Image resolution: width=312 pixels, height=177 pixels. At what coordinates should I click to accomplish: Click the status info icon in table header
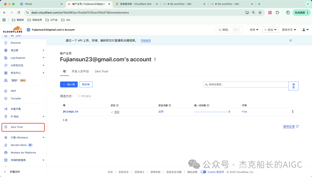[x=117, y=105]
